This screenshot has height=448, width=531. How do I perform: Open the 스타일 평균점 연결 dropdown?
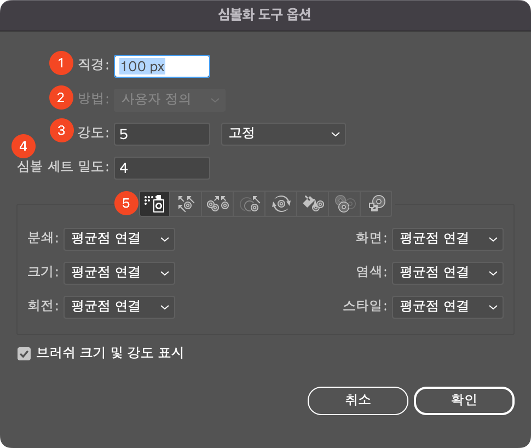pos(447,307)
